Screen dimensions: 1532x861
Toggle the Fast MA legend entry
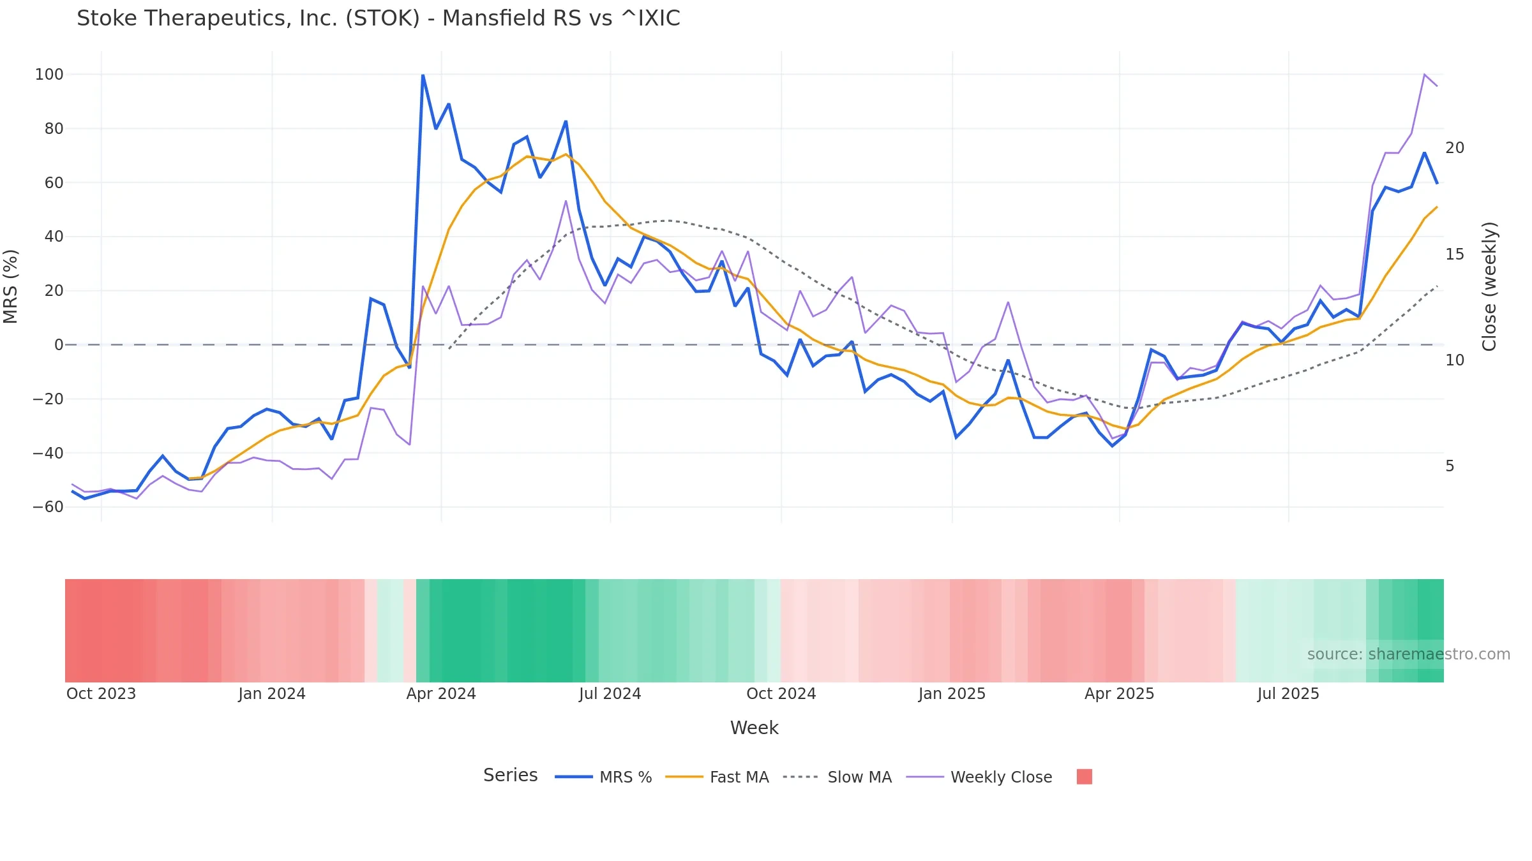pyautogui.click(x=717, y=777)
